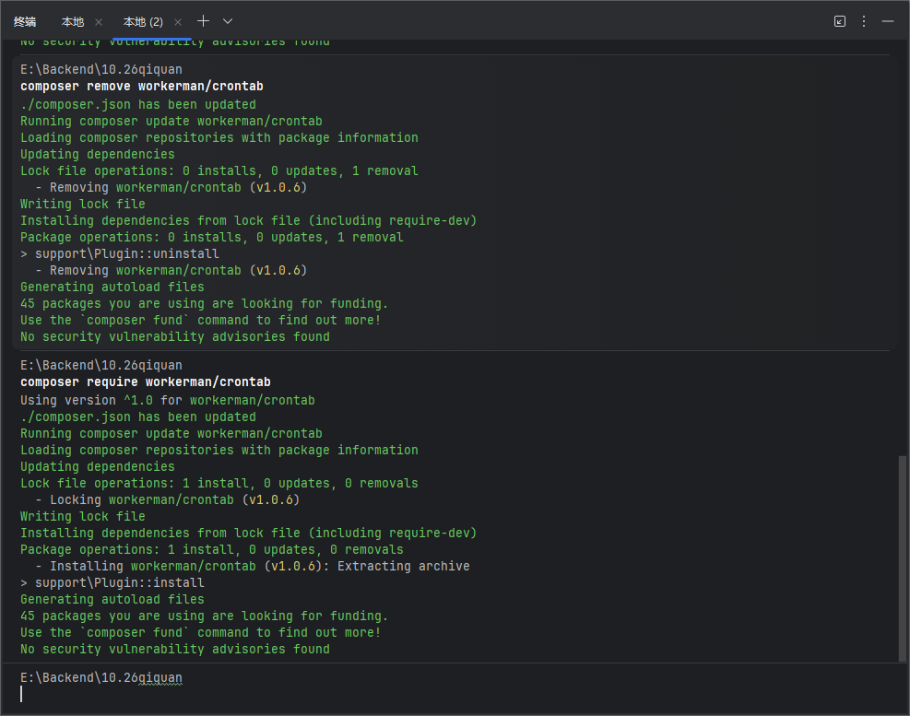Viewport: 910px width, 716px height.
Task: Expand the new-tab shell dropdown chevron
Action: 228,21
